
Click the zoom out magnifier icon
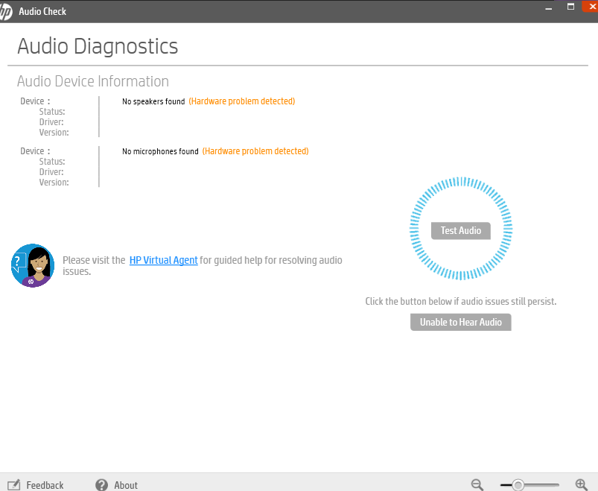(x=477, y=484)
